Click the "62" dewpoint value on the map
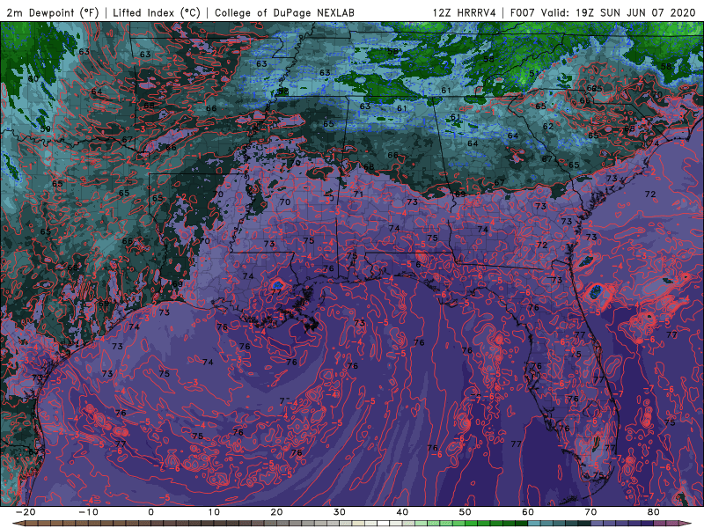The height and width of the screenshot is (528, 704). (x=547, y=126)
